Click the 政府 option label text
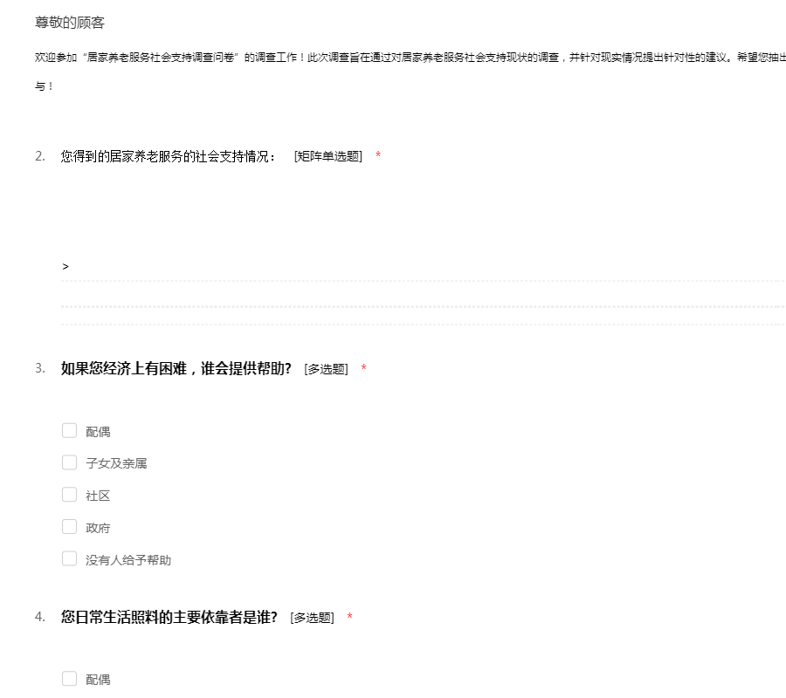This screenshot has width=786, height=698. (x=98, y=528)
